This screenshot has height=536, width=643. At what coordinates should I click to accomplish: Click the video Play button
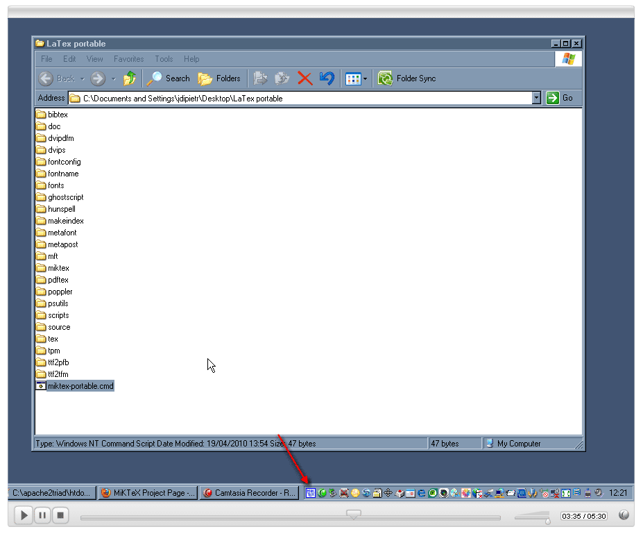[24, 515]
